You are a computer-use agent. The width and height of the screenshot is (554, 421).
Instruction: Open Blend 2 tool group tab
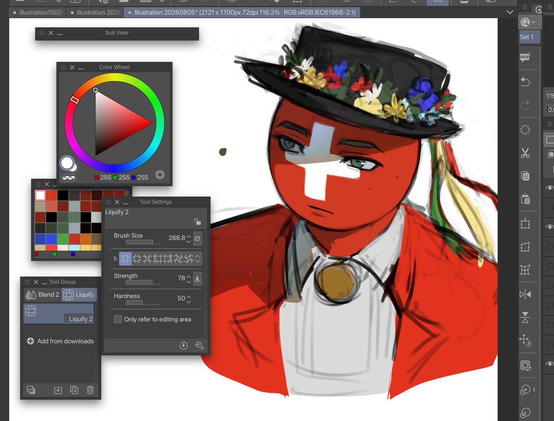(42, 295)
